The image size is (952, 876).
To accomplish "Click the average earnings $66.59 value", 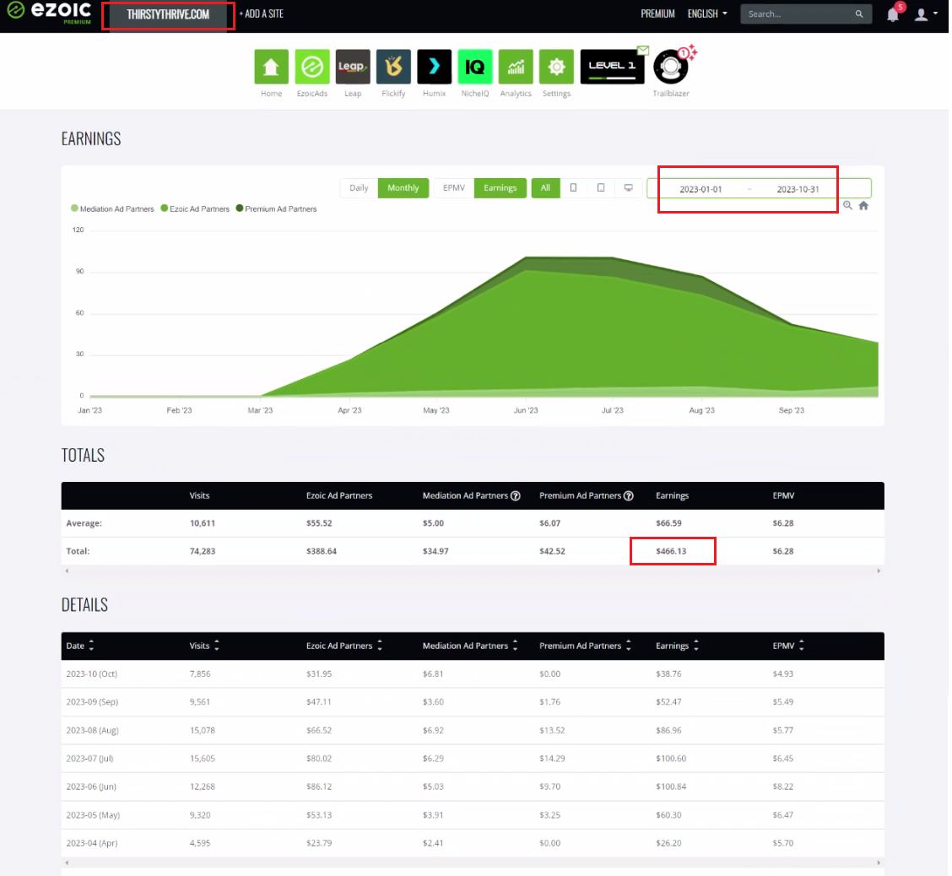I will 668,523.
